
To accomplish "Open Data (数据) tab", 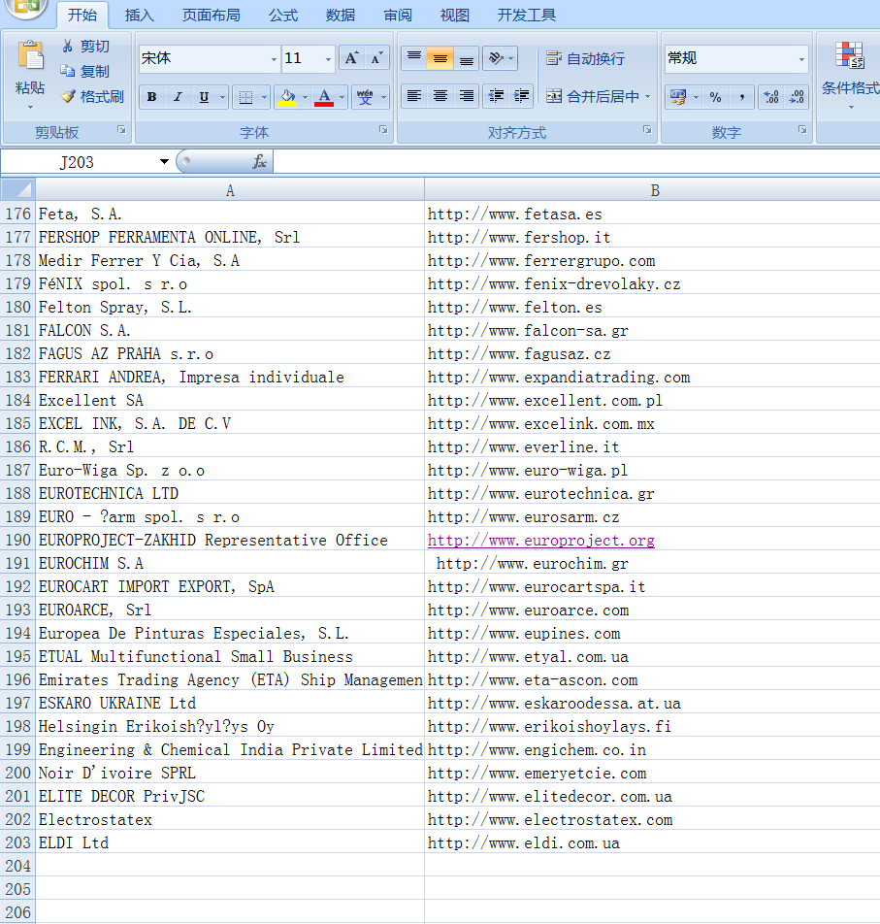I will click(341, 15).
